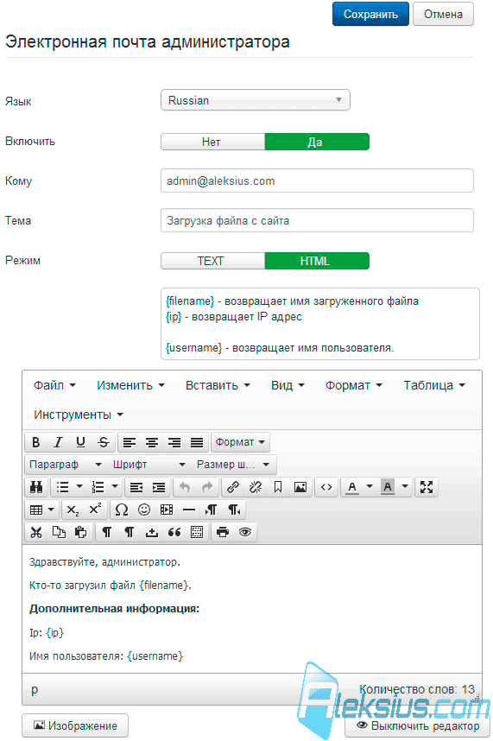This screenshot has height=741, width=493.
Task: Switch Режим to HTML
Action: 317,261
